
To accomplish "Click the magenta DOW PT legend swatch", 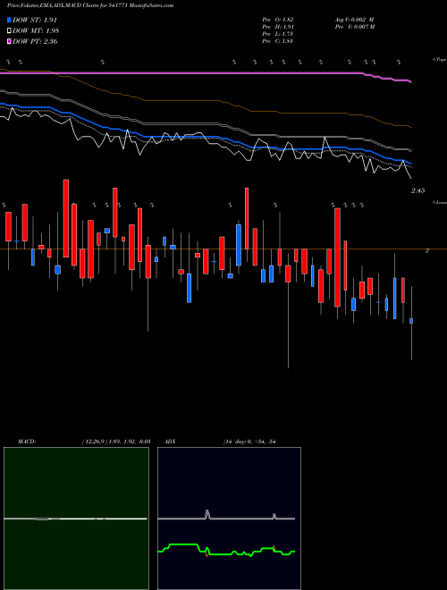I will point(9,41).
